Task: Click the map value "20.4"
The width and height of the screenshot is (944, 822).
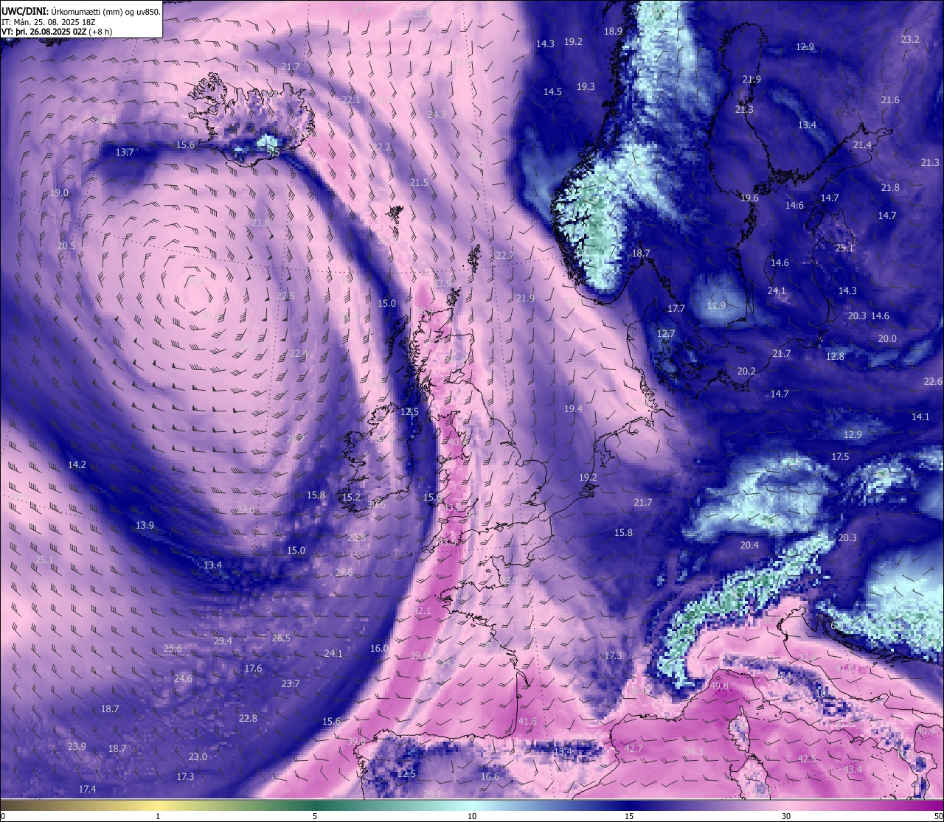Action: point(749,545)
